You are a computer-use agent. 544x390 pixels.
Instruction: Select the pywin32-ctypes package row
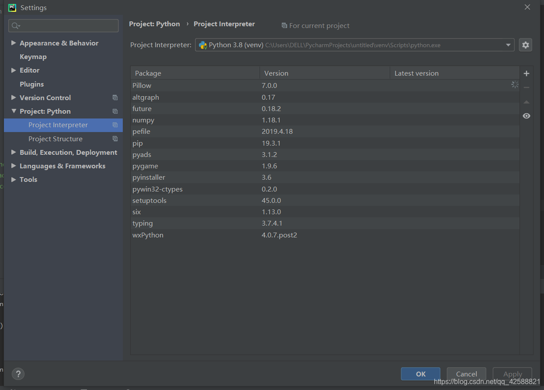[x=325, y=189]
